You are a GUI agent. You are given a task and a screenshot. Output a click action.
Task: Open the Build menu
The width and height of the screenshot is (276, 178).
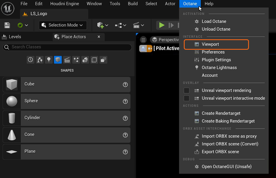click(x=133, y=4)
